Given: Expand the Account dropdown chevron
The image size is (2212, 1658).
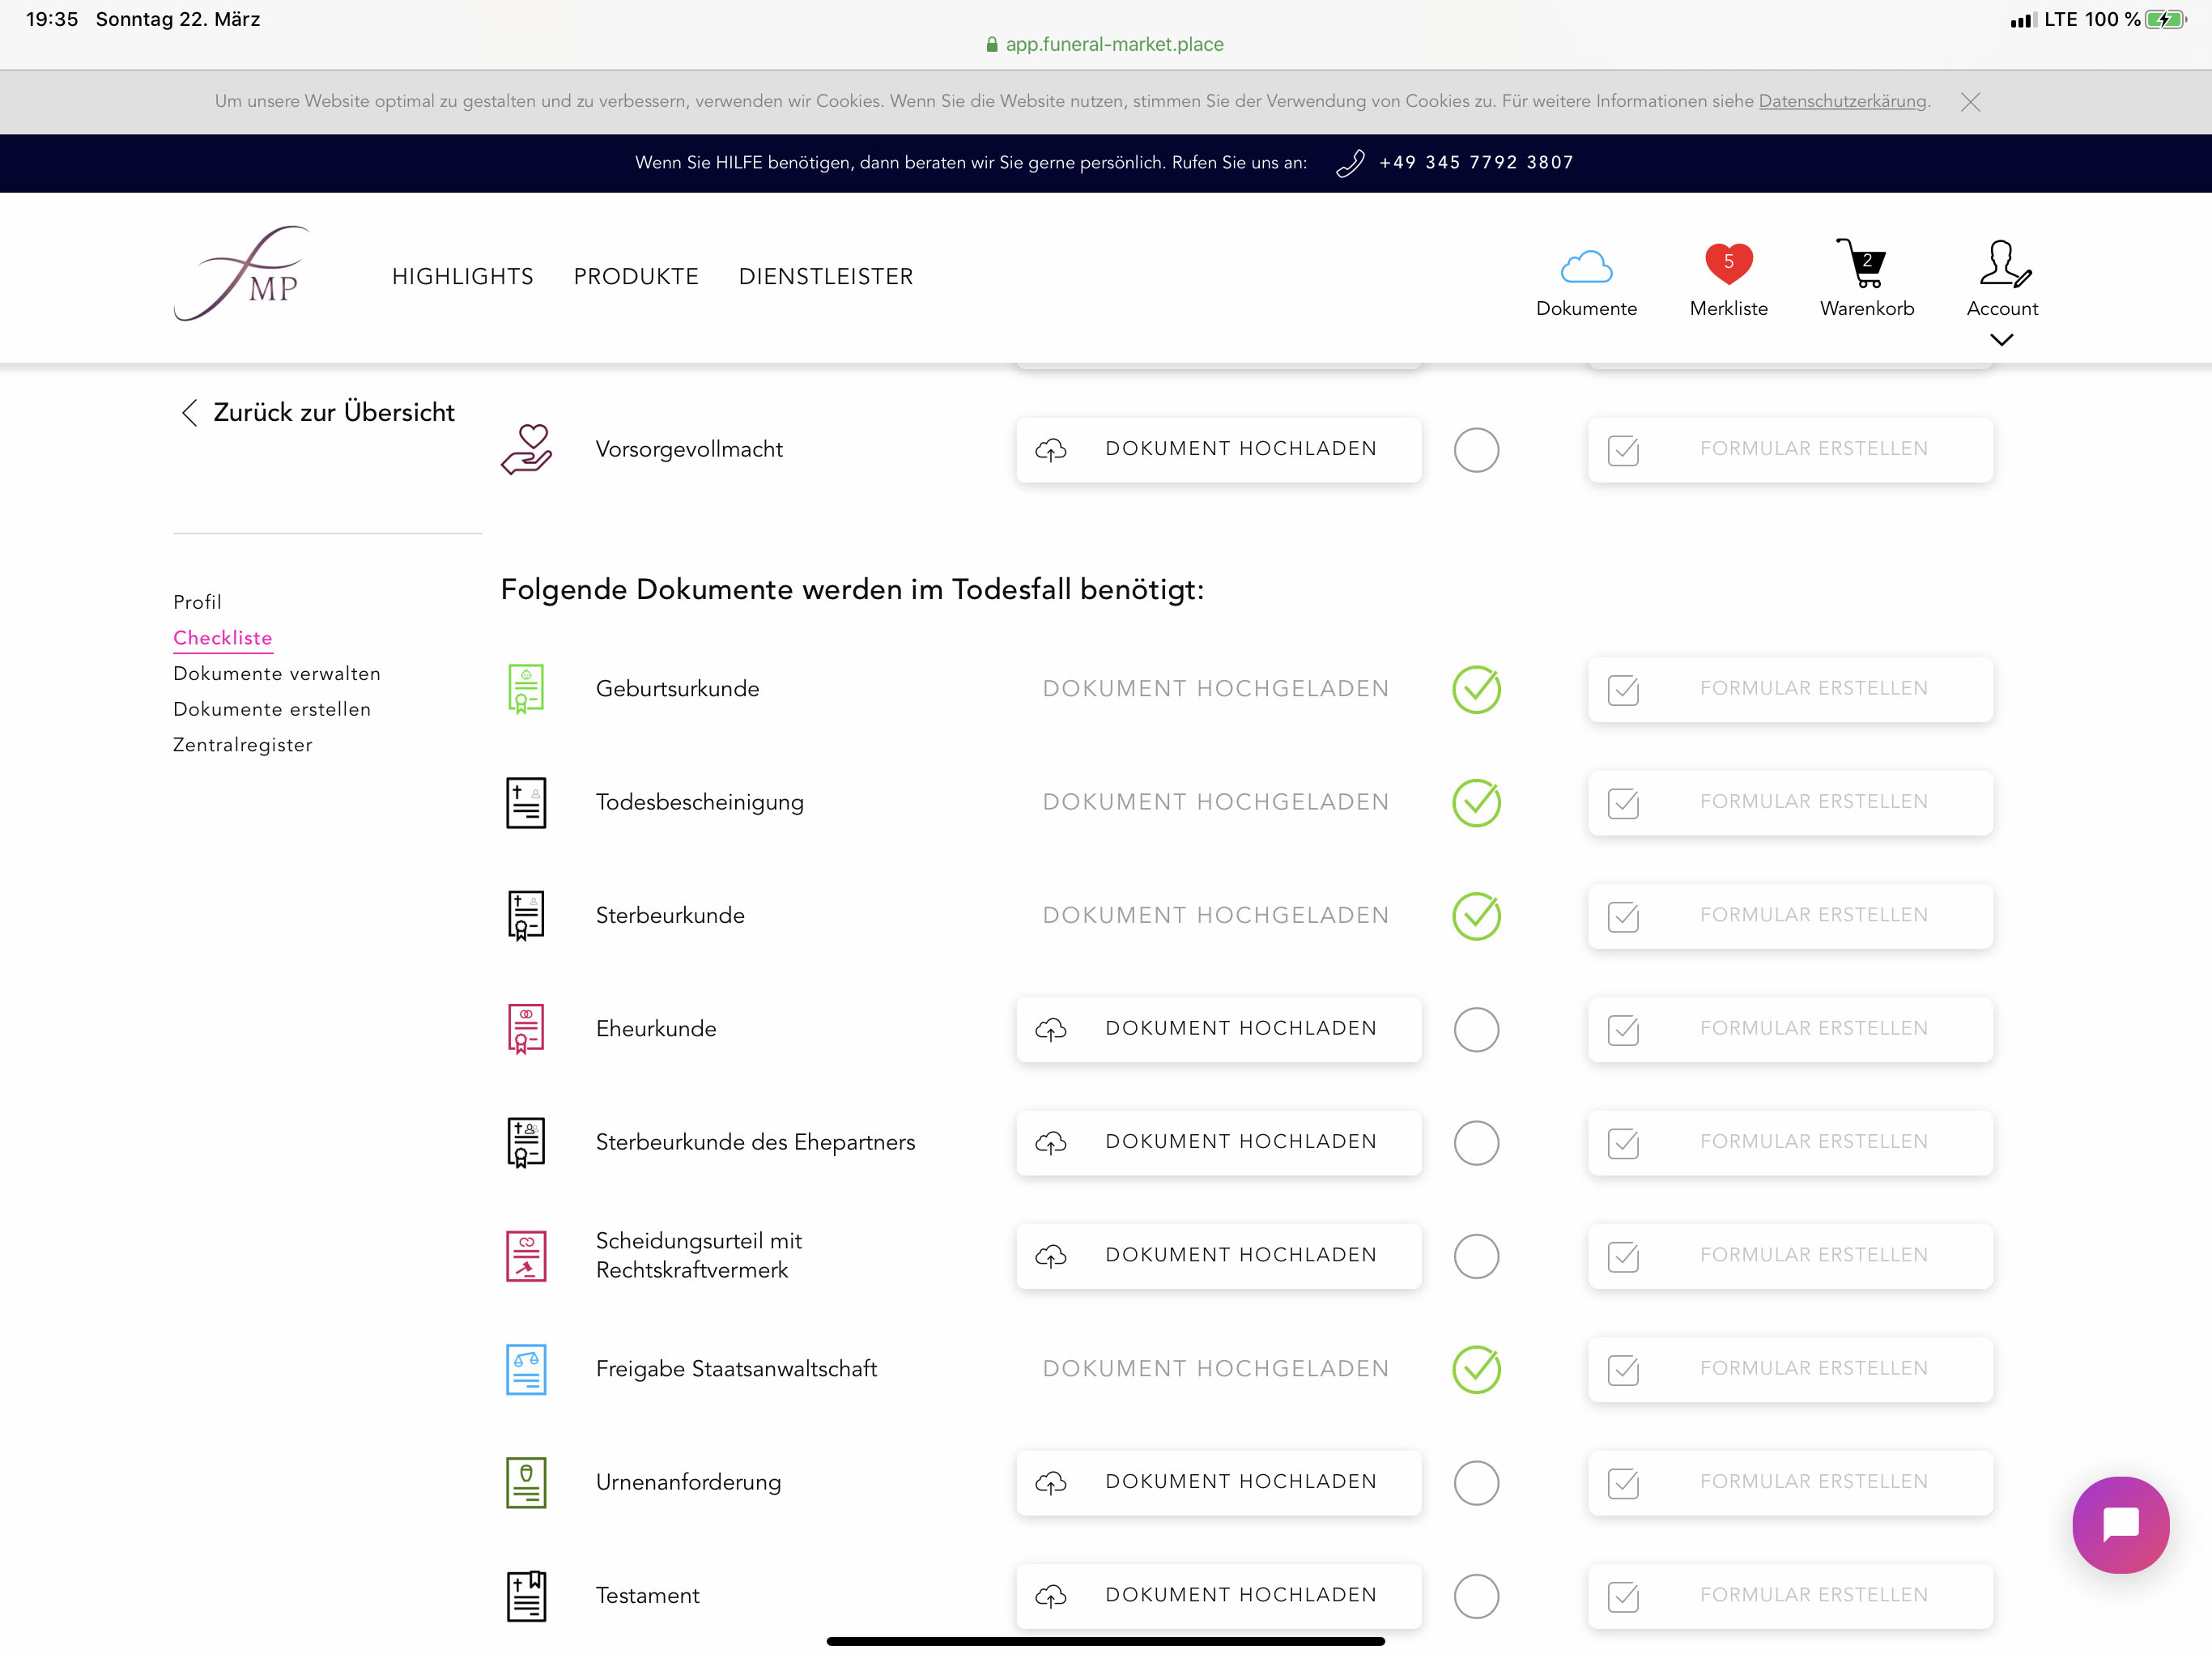Looking at the screenshot, I should coord(2001,340).
